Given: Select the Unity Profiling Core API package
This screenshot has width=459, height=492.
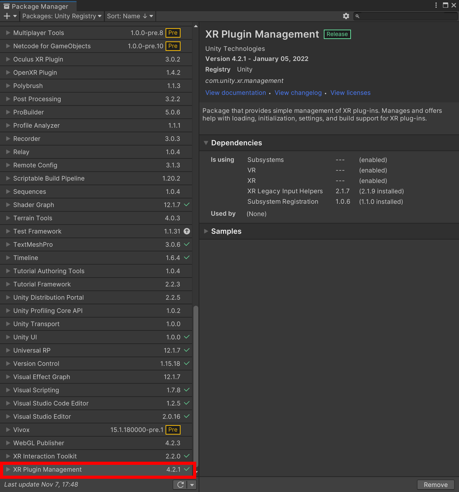Looking at the screenshot, I should click(96, 311).
